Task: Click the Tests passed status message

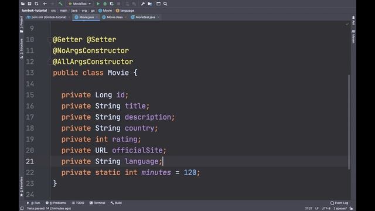Action: click(x=49, y=209)
